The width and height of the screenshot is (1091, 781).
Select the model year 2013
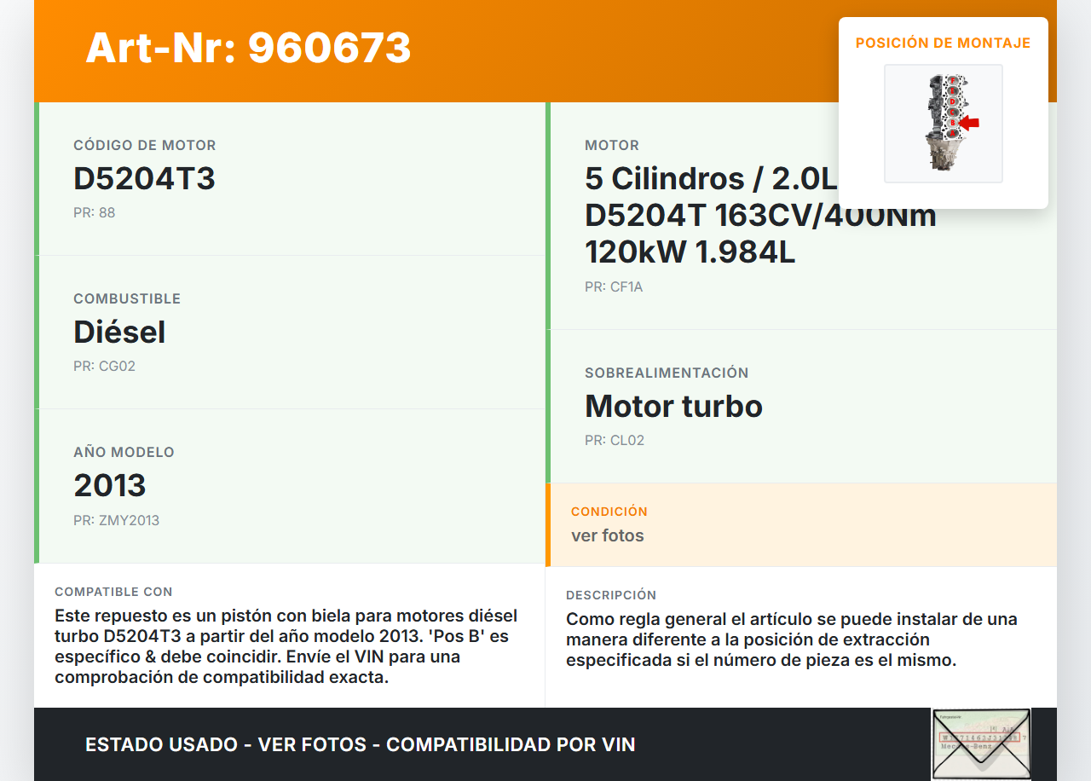point(110,485)
